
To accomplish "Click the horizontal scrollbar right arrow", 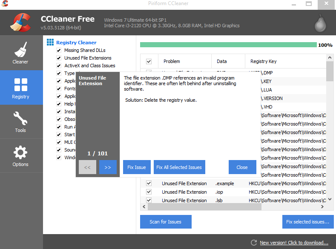I will 322,206.
